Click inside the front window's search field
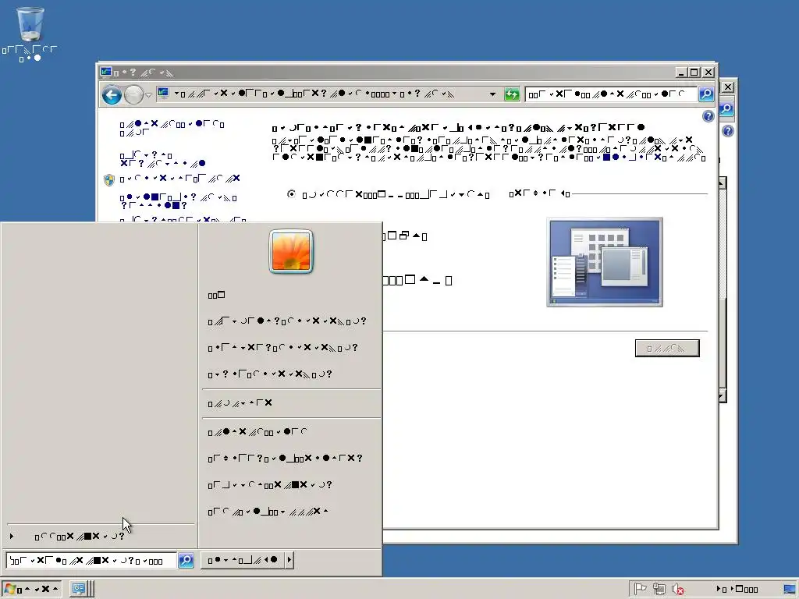Screen dimensions: 799x599 612,94
